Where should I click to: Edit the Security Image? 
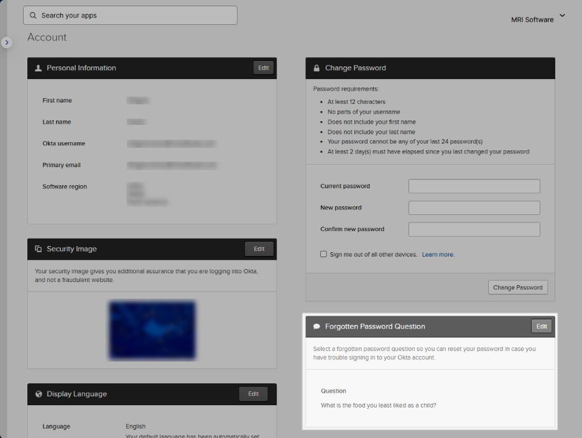coord(259,249)
